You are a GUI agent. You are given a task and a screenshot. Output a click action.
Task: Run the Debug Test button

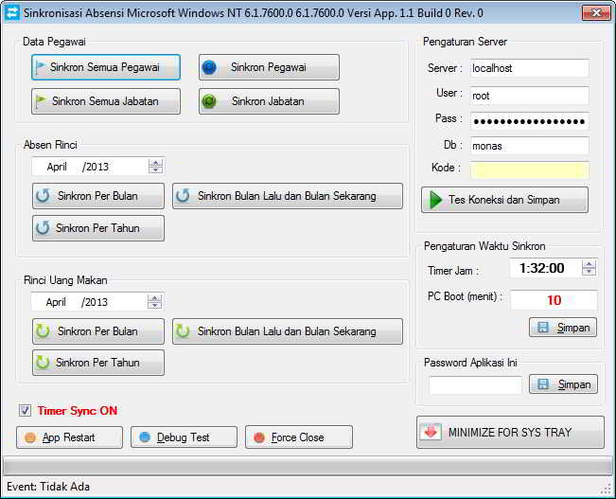click(x=183, y=437)
